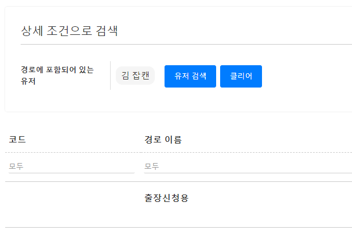Select the 김 잡캔 user chip
Screen dimensions: 352x242
pyautogui.click(x=135, y=76)
